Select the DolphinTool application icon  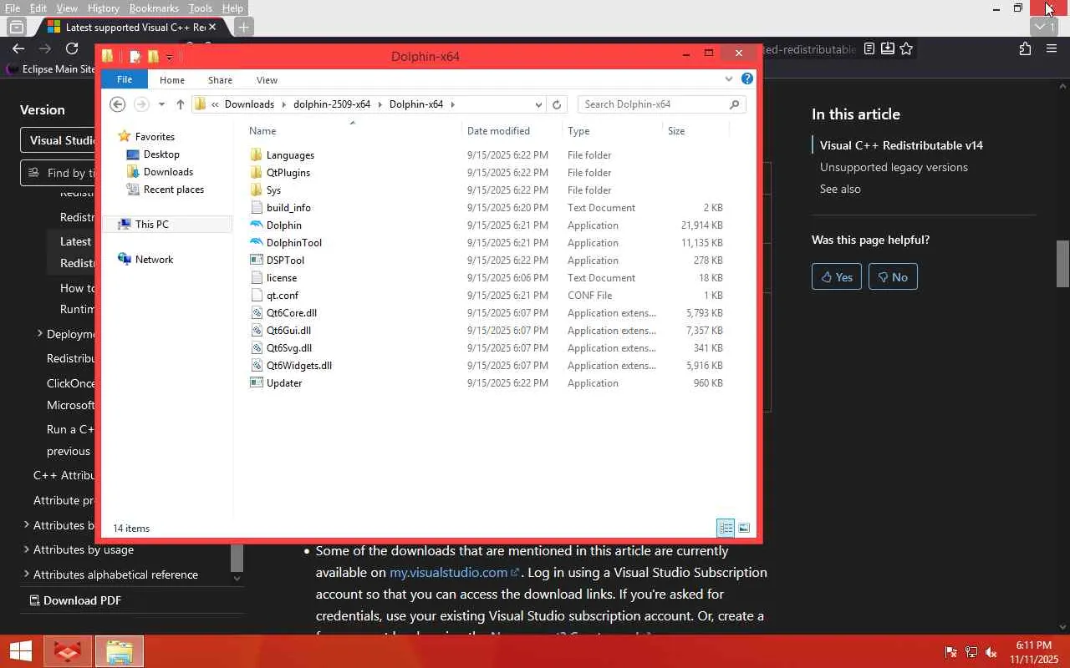[257, 243]
